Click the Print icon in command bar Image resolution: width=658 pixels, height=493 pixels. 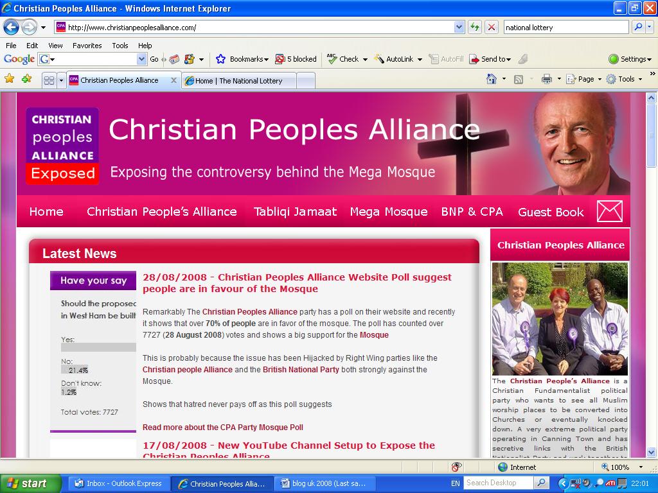(x=546, y=79)
